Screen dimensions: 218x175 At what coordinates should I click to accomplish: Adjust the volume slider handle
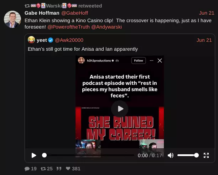point(196,155)
